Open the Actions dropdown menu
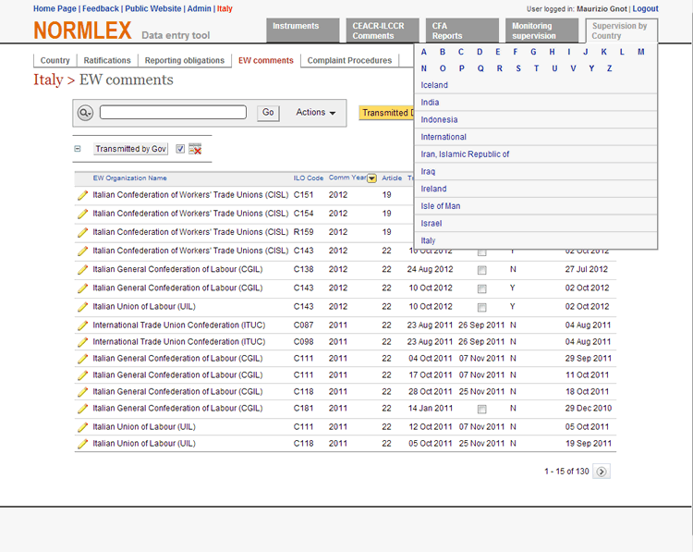Image resolution: width=693 pixels, height=552 pixels. pyautogui.click(x=316, y=113)
